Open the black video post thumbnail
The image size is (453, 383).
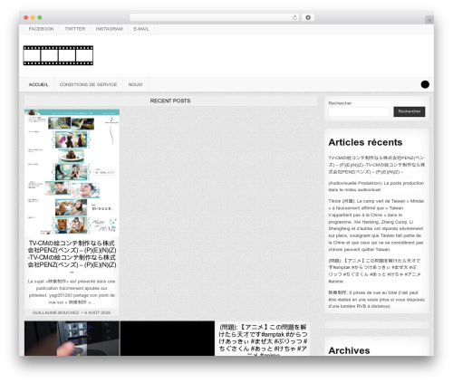pos(168,339)
